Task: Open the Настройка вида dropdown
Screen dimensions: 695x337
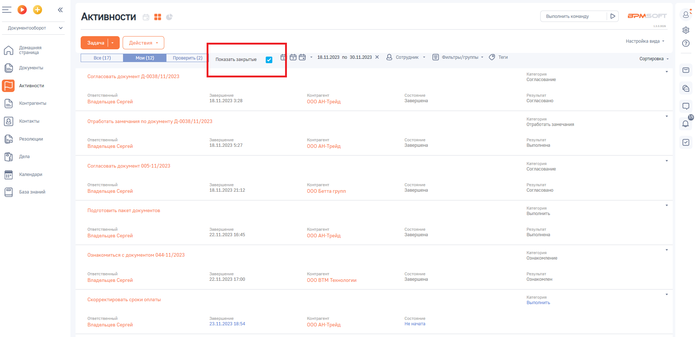Action: tap(645, 41)
